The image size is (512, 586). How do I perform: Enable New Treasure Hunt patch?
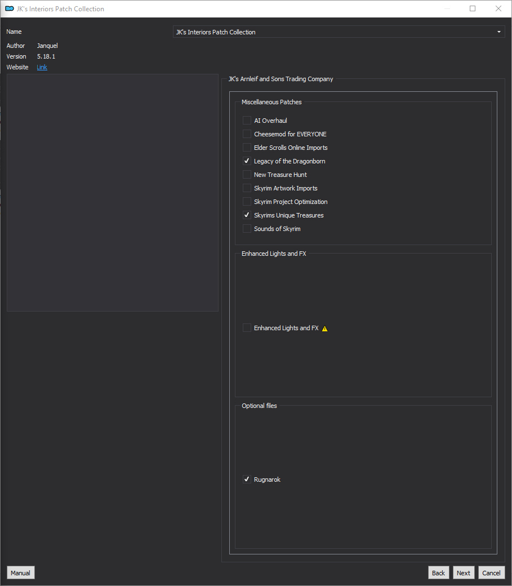click(x=247, y=175)
